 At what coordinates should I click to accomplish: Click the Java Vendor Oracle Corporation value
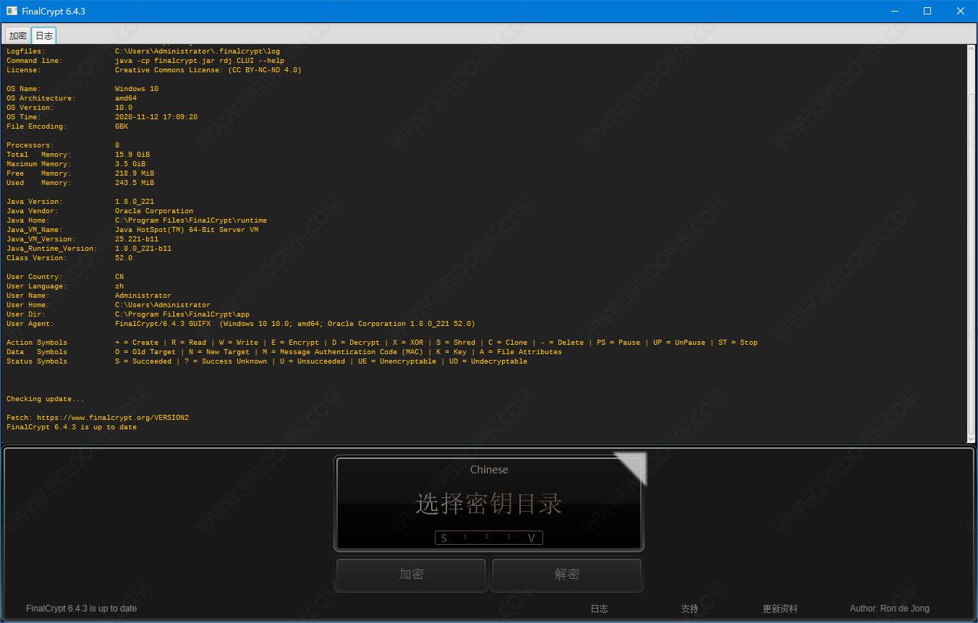[154, 211]
